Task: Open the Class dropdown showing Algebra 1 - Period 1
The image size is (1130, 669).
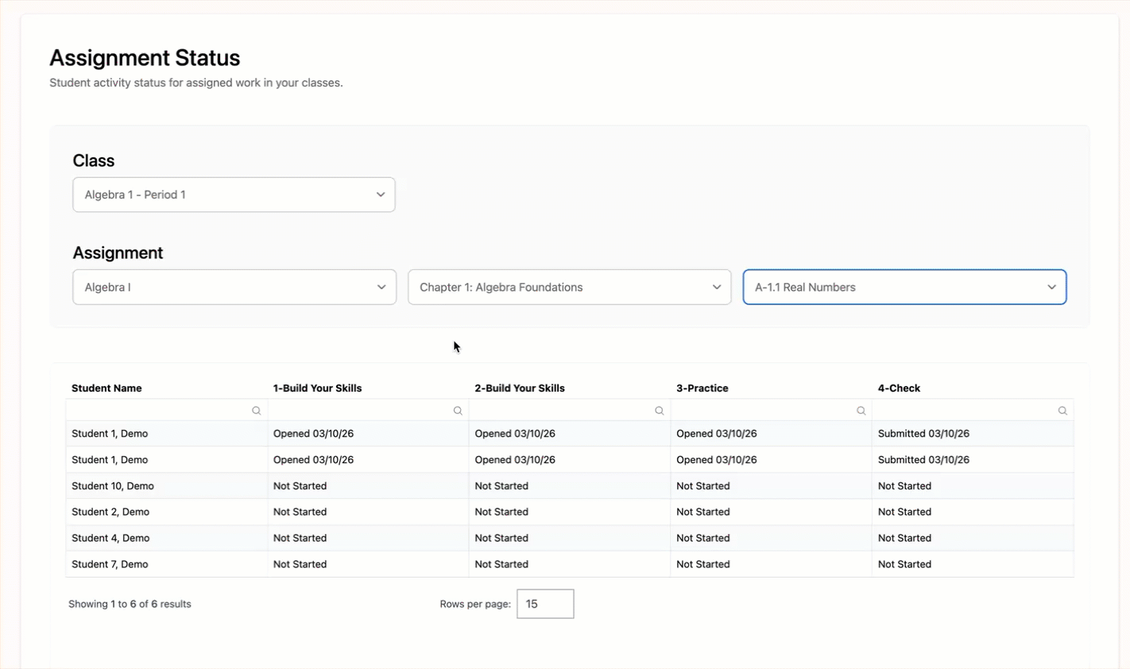Action: (x=234, y=195)
